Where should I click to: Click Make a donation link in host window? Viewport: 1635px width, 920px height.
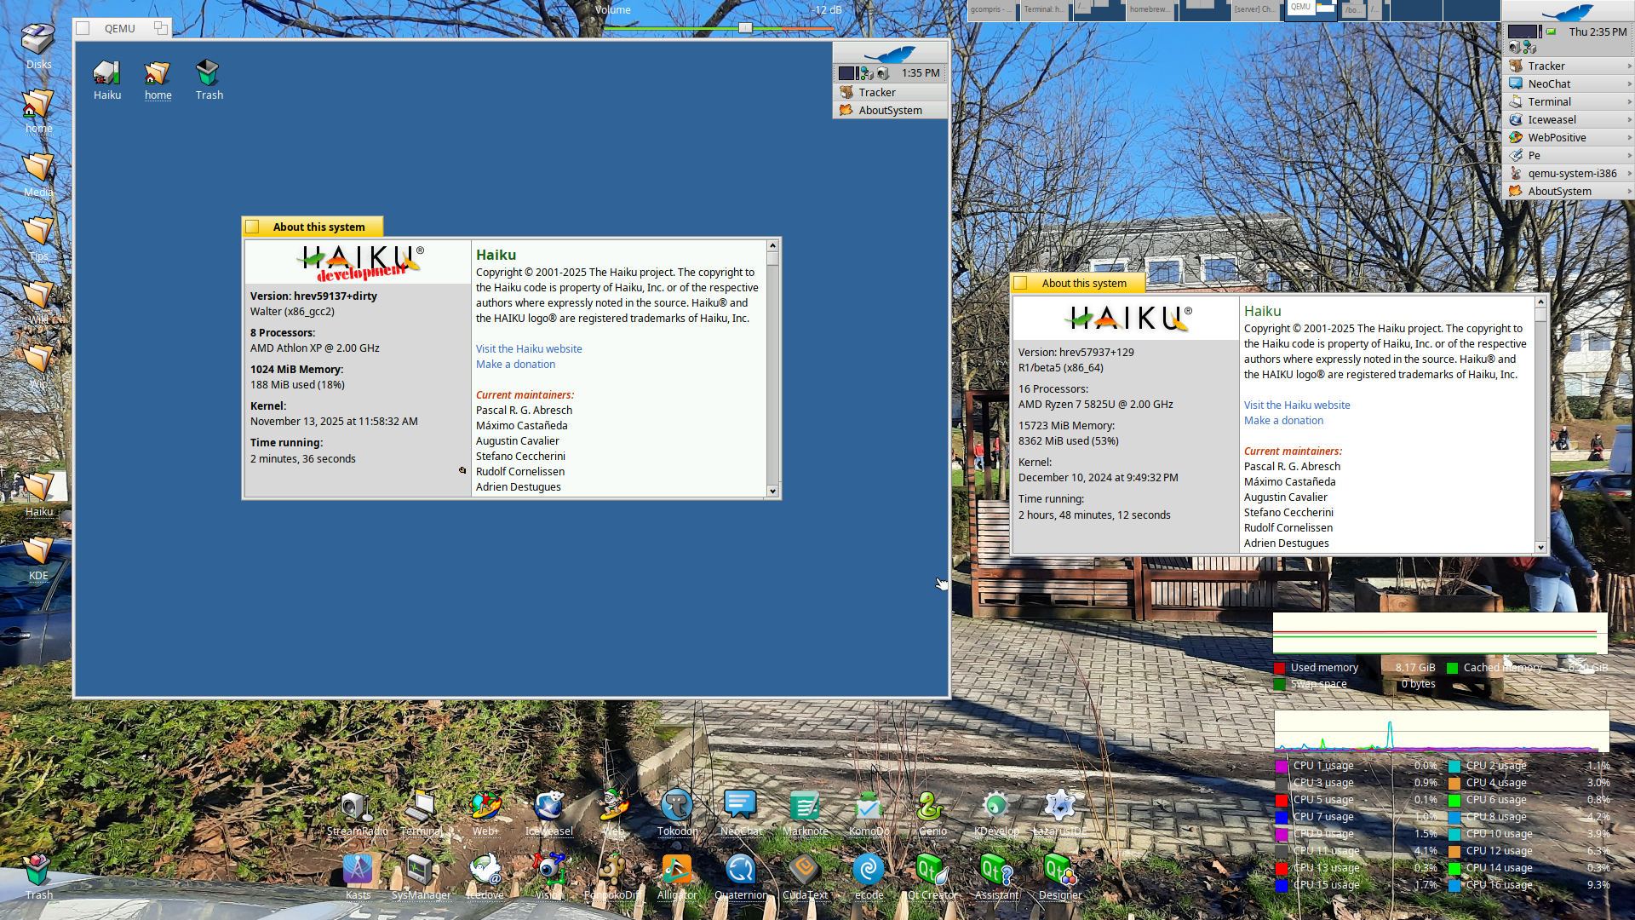pyautogui.click(x=1283, y=420)
